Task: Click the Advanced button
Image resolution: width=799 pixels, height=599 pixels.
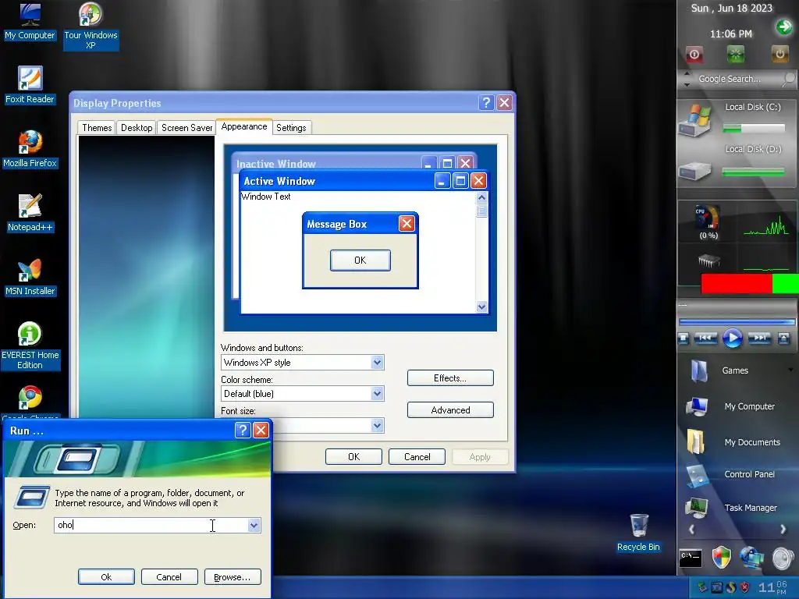Action: tap(450, 410)
